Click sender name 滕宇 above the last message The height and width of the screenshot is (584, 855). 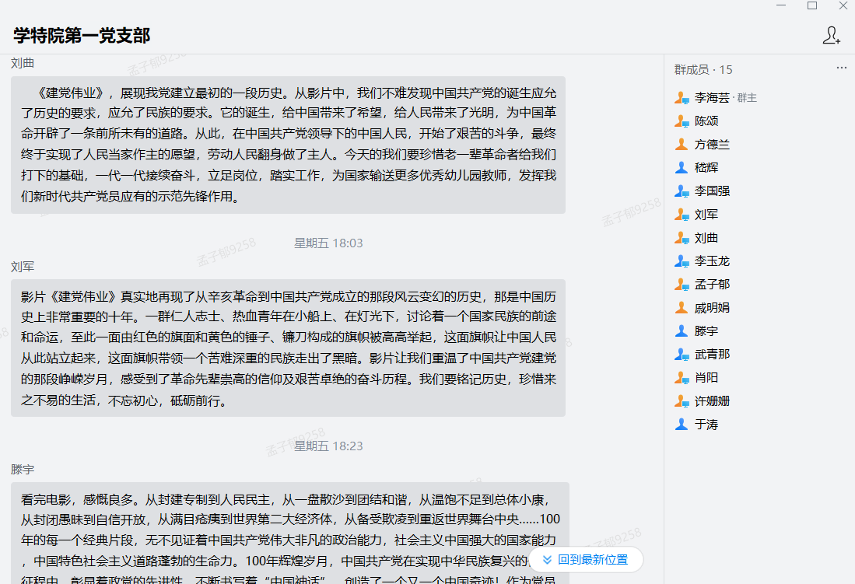(x=23, y=470)
